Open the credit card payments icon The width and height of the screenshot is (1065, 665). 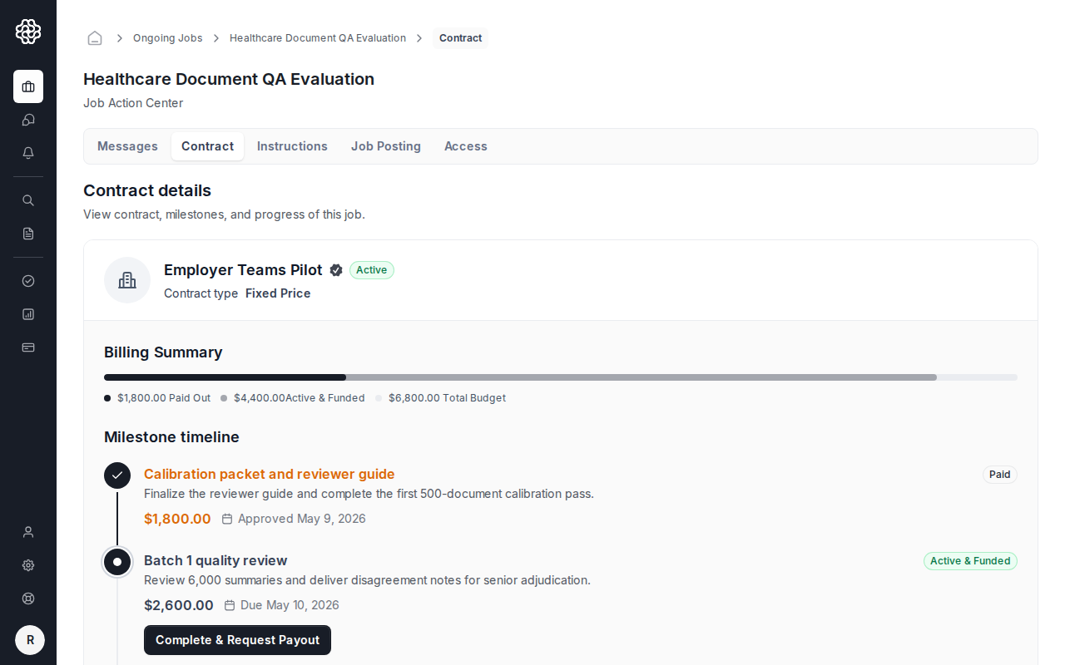pos(28,347)
